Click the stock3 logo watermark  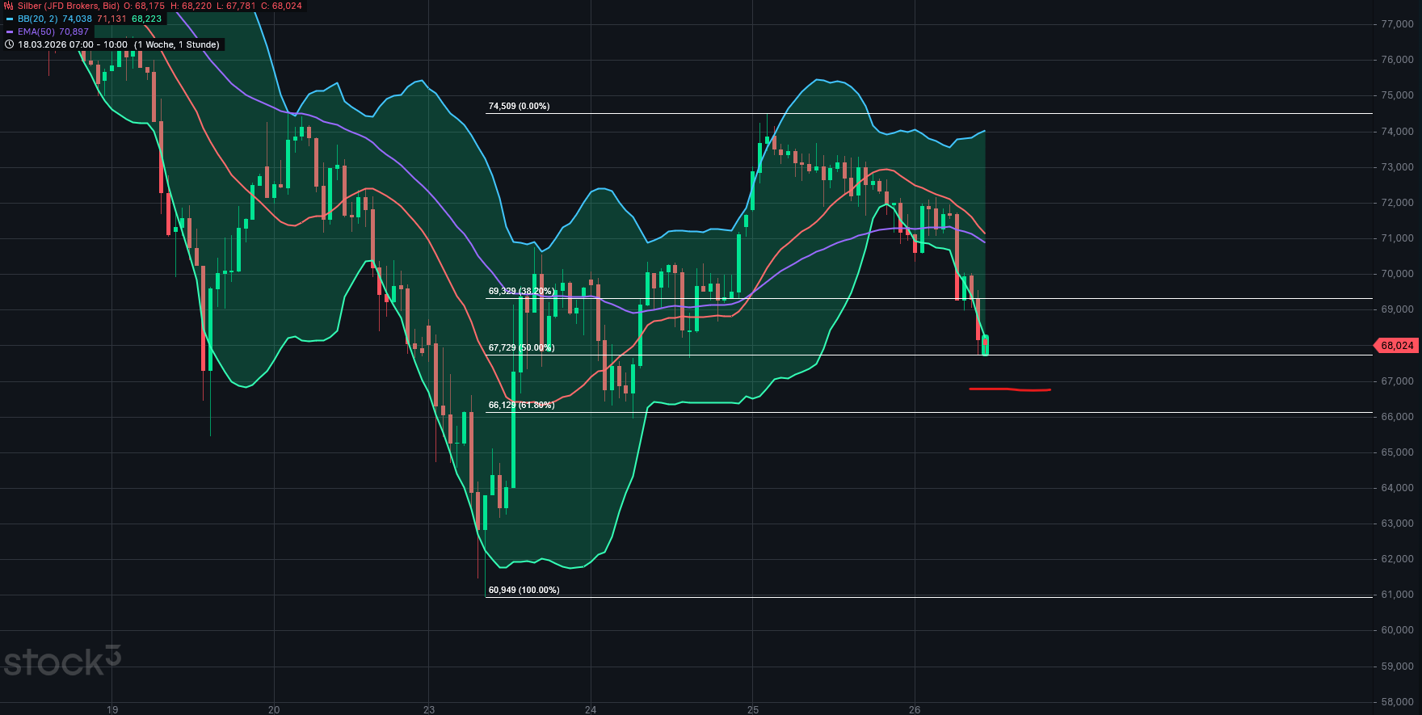click(61, 662)
